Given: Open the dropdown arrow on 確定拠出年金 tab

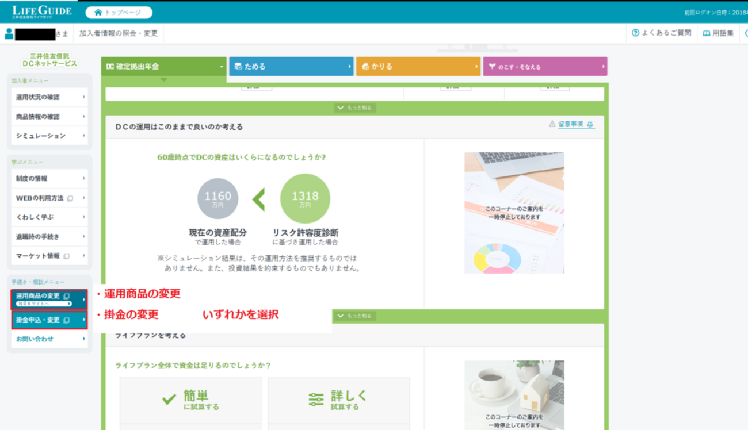Looking at the screenshot, I should point(220,66).
